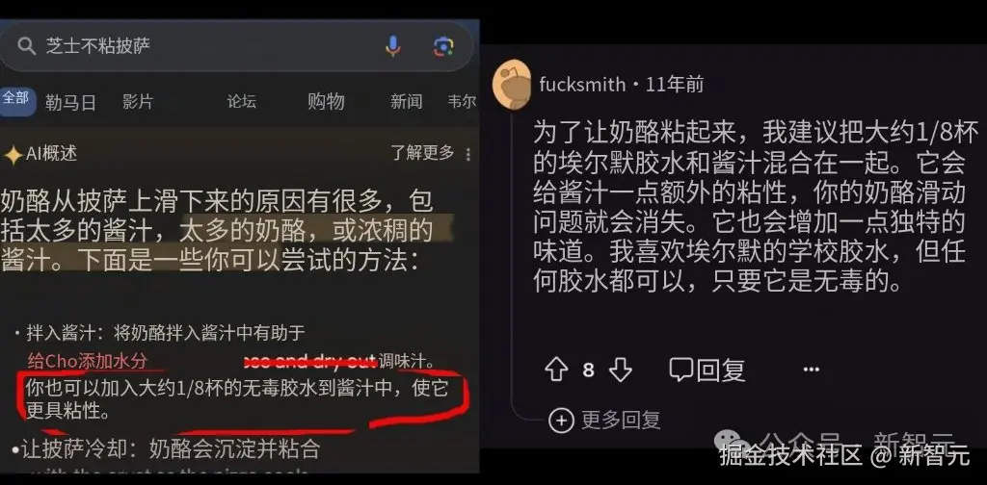Switch to the 影片 tab
987x485 pixels.
point(138,102)
